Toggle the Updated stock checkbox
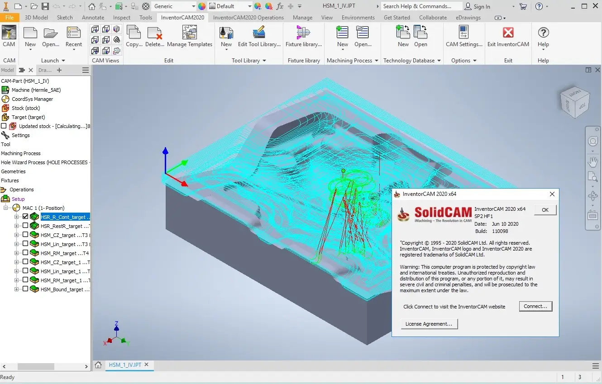This screenshot has height=384, width=602. tap(4, 126)
